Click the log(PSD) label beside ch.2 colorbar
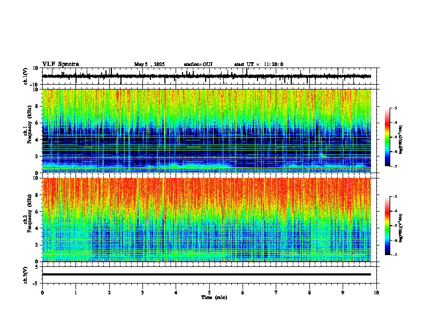 [x=401, y=228]
